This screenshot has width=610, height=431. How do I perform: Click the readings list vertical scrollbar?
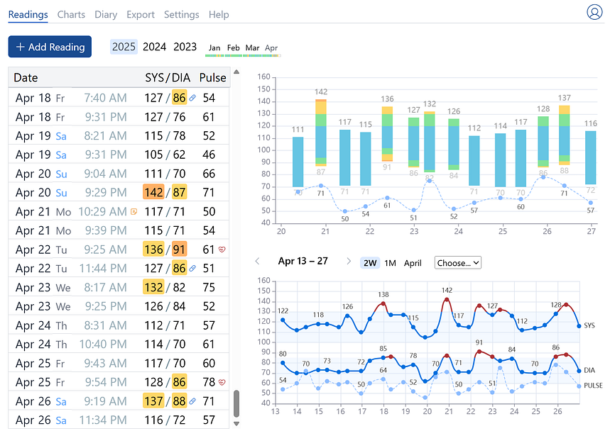(x=237, y=404)
